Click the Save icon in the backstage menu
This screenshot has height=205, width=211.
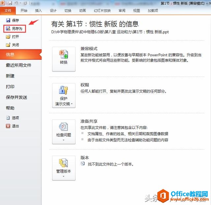point(8,20)
